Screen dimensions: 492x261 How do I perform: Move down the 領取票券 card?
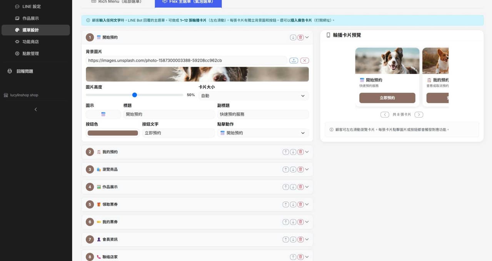[293, 204]
